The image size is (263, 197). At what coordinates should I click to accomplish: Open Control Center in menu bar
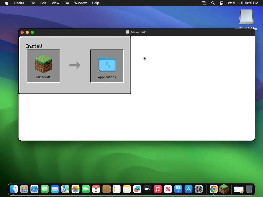221,3
